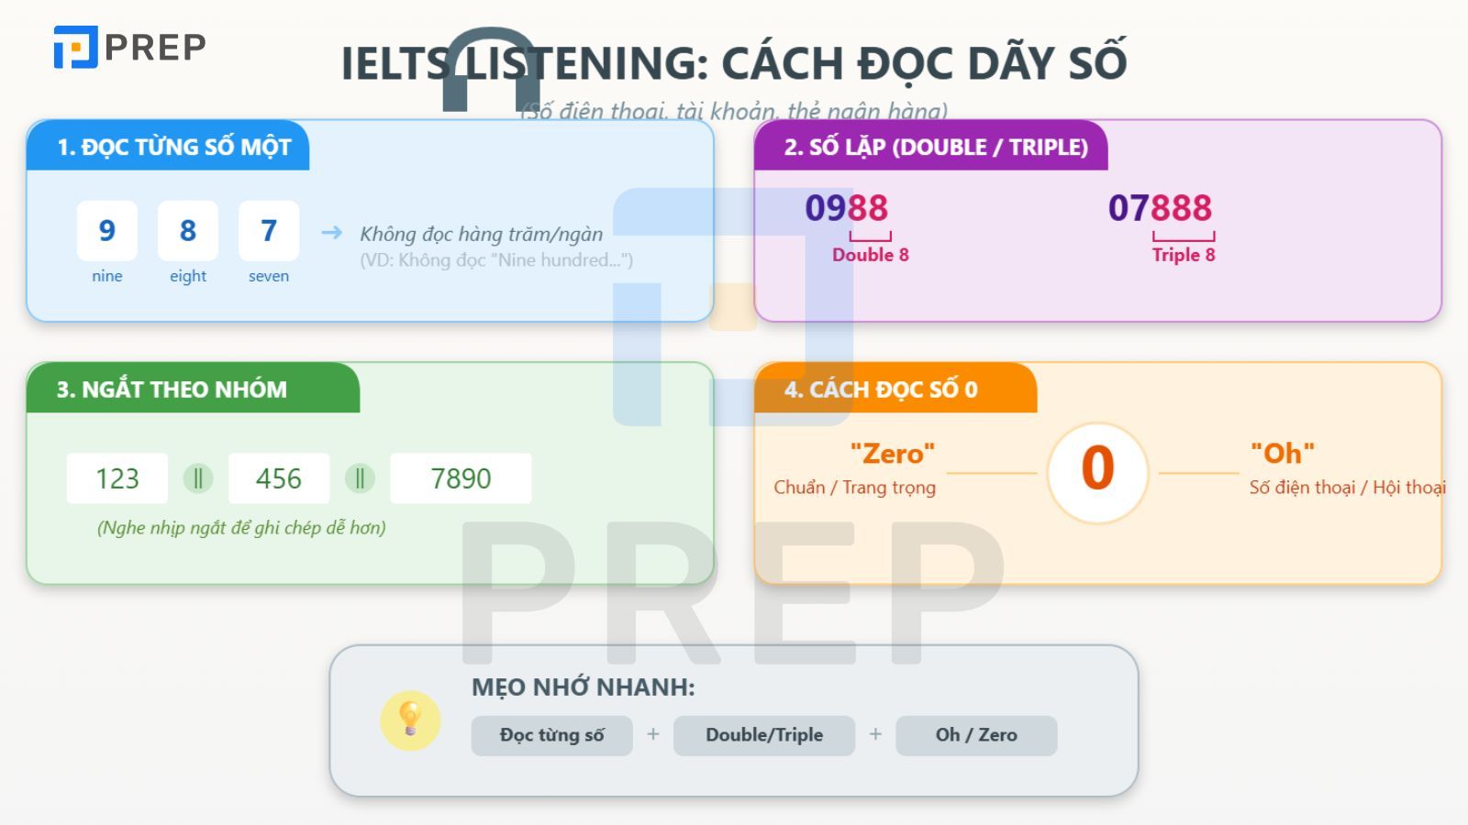Click the arrow icon after digit 7
Viewport: 1468px width, 825px height.
331,233
